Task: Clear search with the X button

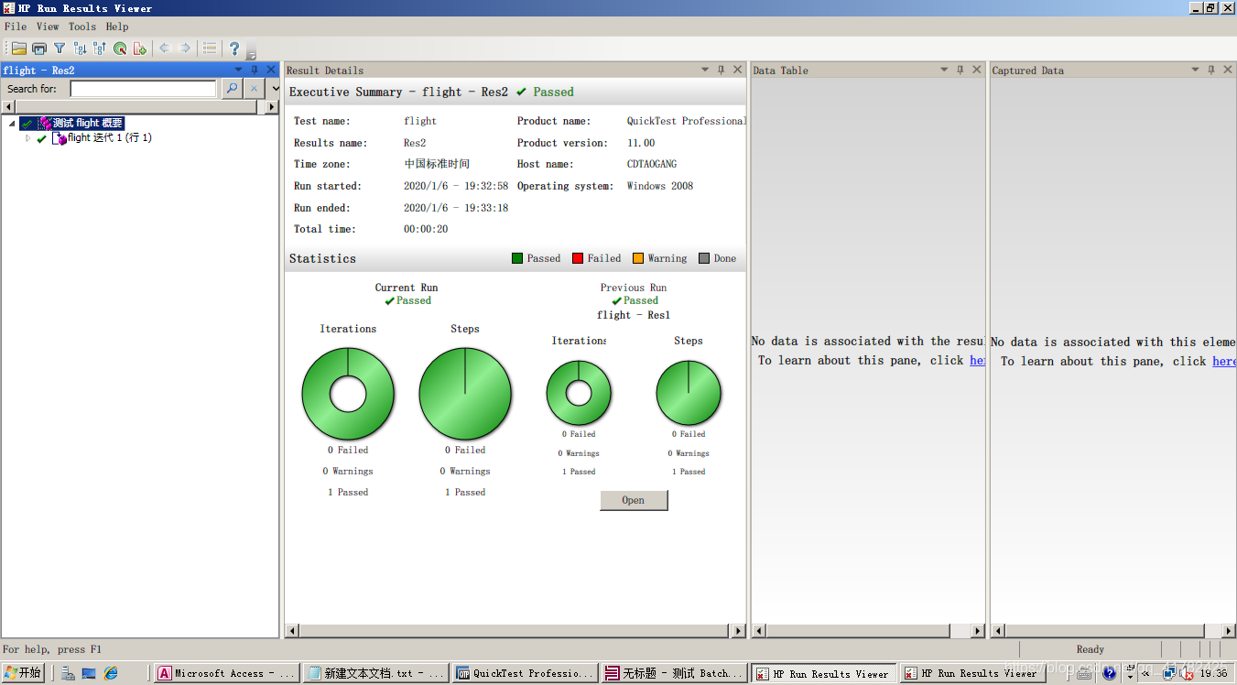Action: point(255,89)
